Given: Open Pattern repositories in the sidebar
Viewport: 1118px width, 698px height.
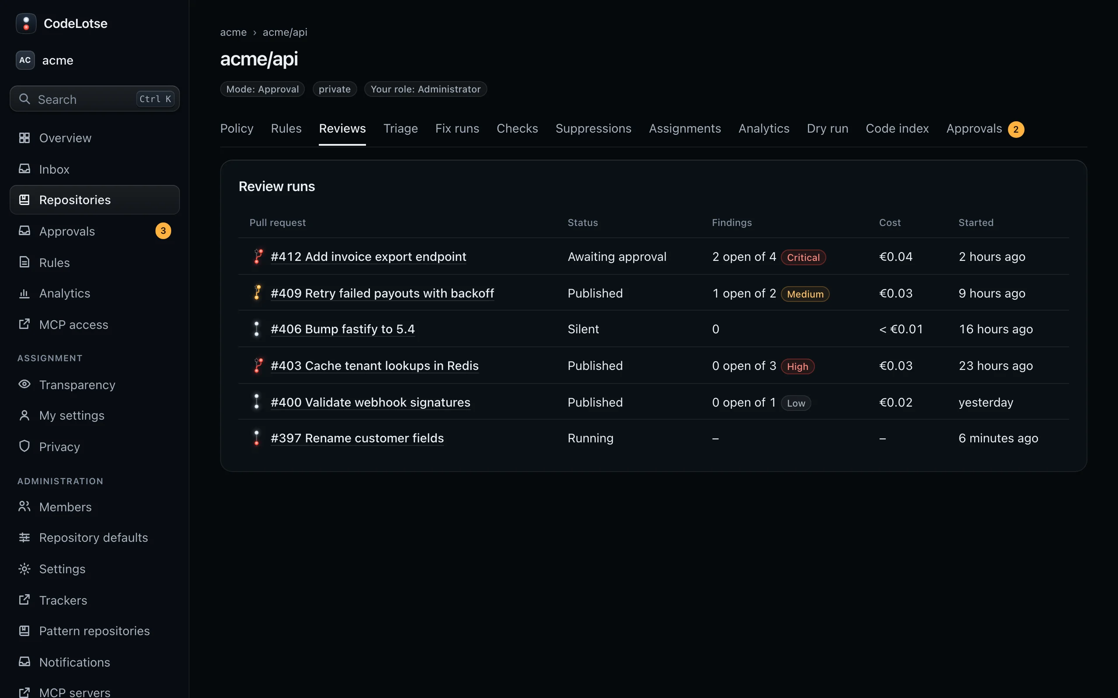Looking at the screenshot, I should (x=95, y=631).
